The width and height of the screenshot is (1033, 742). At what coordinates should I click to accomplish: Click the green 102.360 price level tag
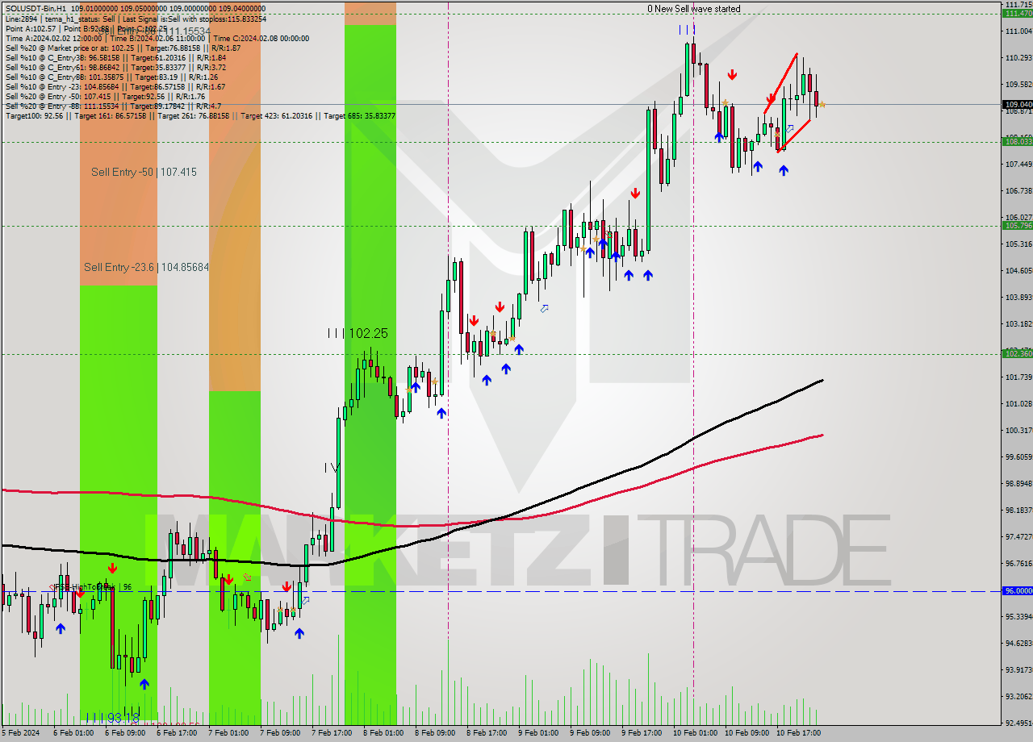[x=1018, y=353]
